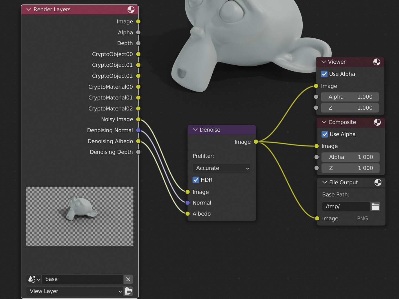Viewport: 399px width, 299px height.
Task: Click the Denoising Depth output socket
Action: pos(138,152)
